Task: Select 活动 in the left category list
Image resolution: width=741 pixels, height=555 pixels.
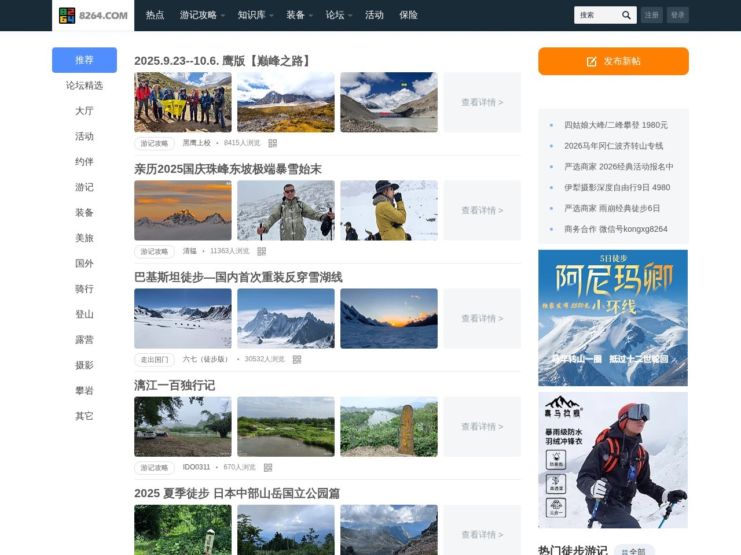Action: click(85, 136)
